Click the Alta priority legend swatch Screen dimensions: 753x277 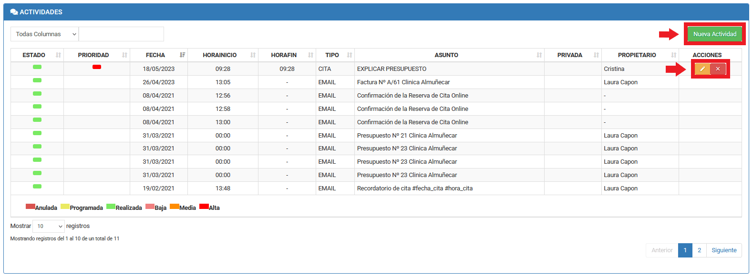(204, 207)
